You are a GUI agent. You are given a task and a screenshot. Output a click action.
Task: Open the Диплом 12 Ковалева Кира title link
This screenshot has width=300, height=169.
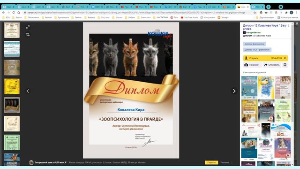click(x=264, y=27)
